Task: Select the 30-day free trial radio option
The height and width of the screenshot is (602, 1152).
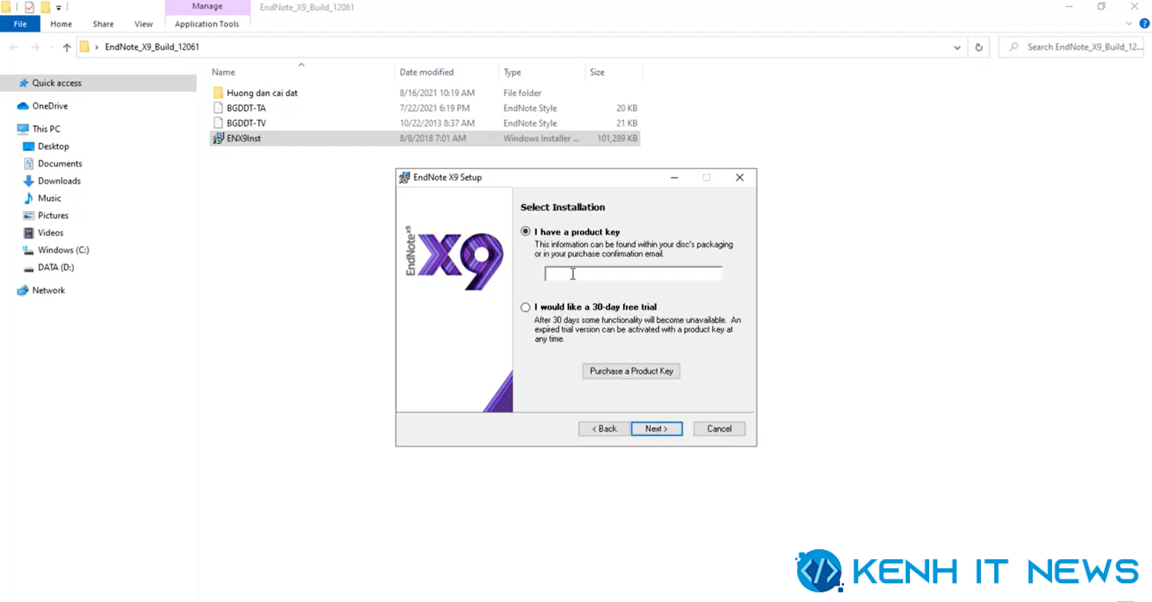Action: coord(525,307)
